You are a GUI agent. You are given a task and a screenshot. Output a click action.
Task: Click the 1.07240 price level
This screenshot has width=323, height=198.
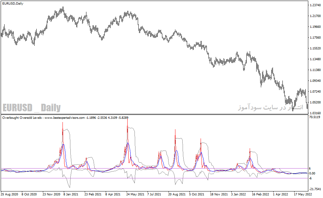pyautogui.click(x=315, y=92)
